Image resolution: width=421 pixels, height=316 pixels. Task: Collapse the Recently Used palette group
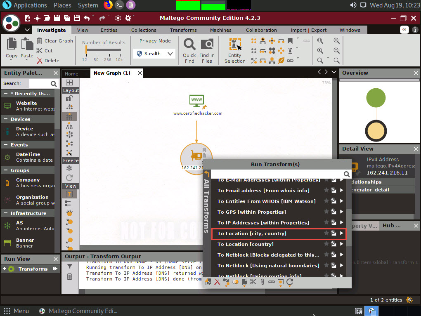(x=6, y=93)
